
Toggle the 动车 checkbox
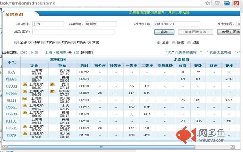point(30,43)
